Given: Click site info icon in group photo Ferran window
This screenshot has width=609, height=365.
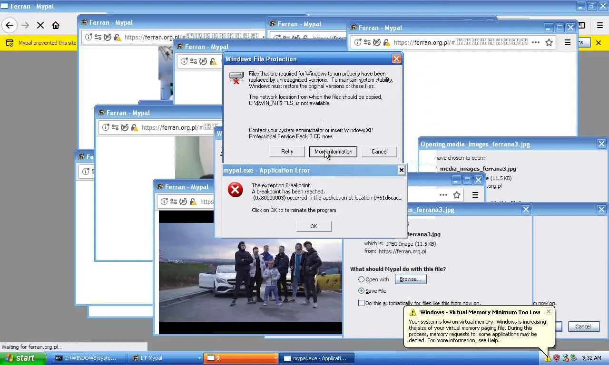Looking at the screenshot, I should pos(165,202).
